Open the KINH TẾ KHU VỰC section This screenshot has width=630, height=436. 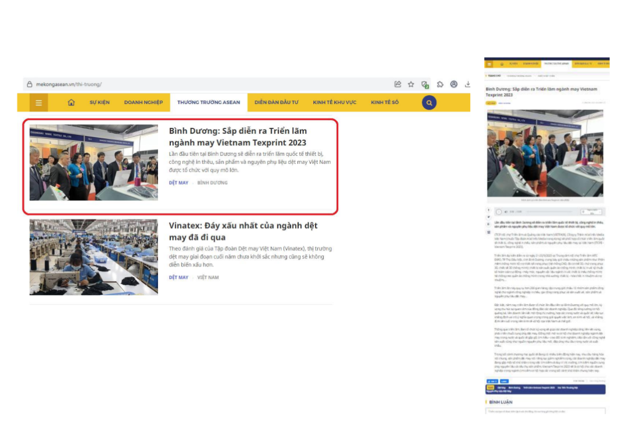point(334,103)
